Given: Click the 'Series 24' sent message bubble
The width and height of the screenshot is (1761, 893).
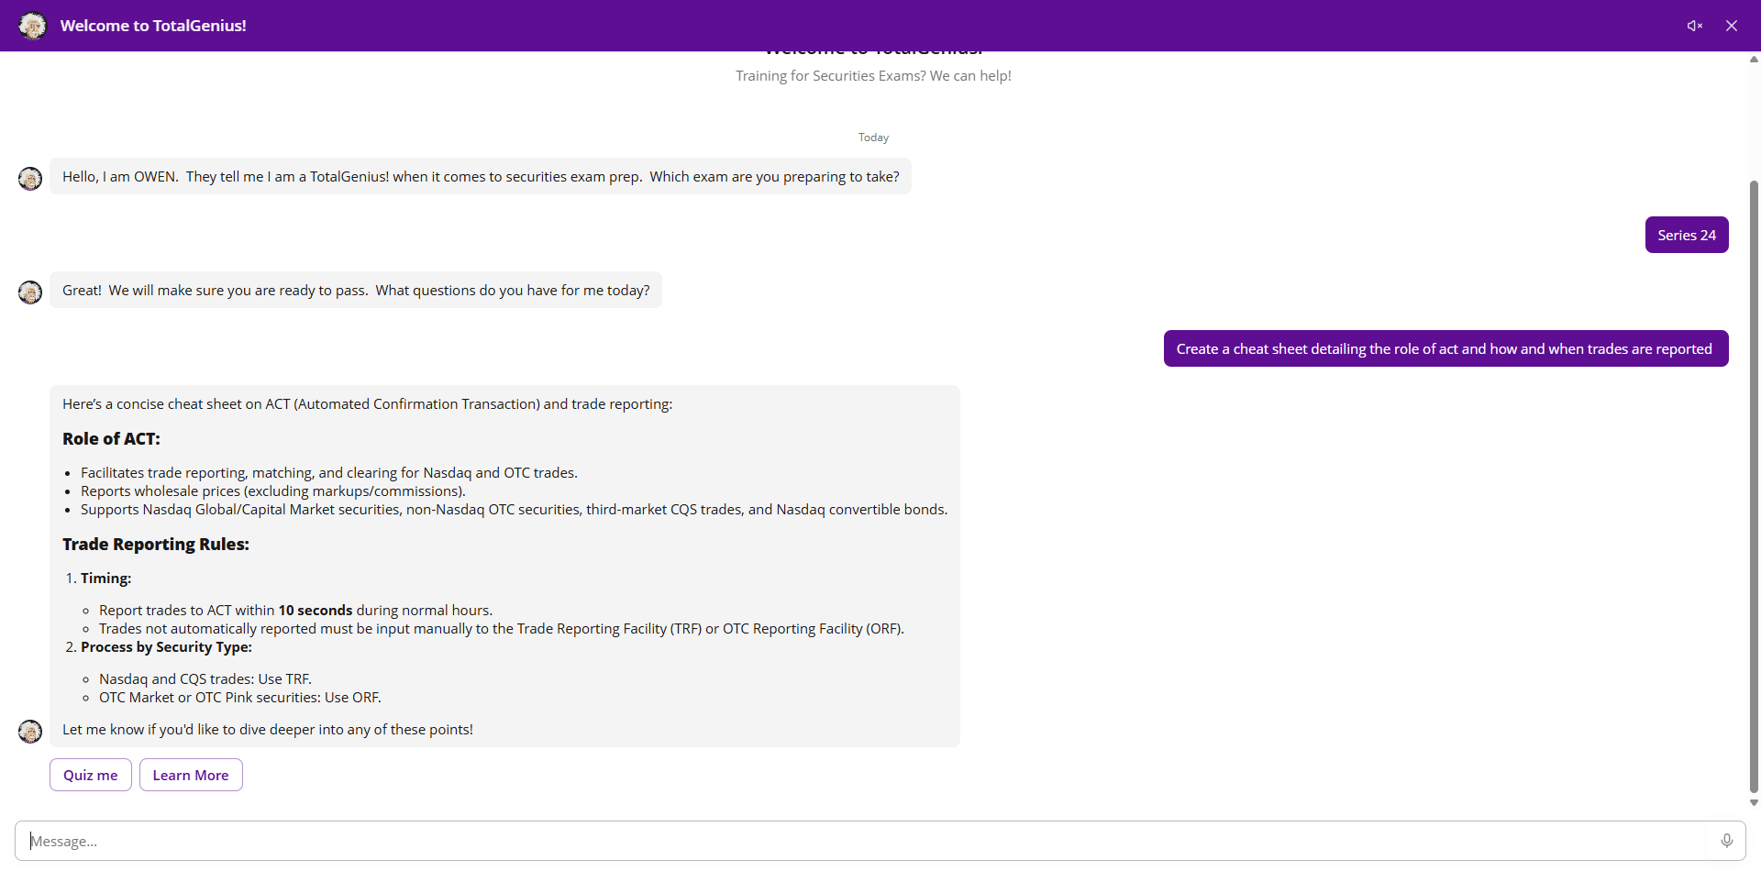Looking at the screenshot, I should [1686, 235].
